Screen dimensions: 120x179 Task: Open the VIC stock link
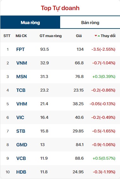20,117
